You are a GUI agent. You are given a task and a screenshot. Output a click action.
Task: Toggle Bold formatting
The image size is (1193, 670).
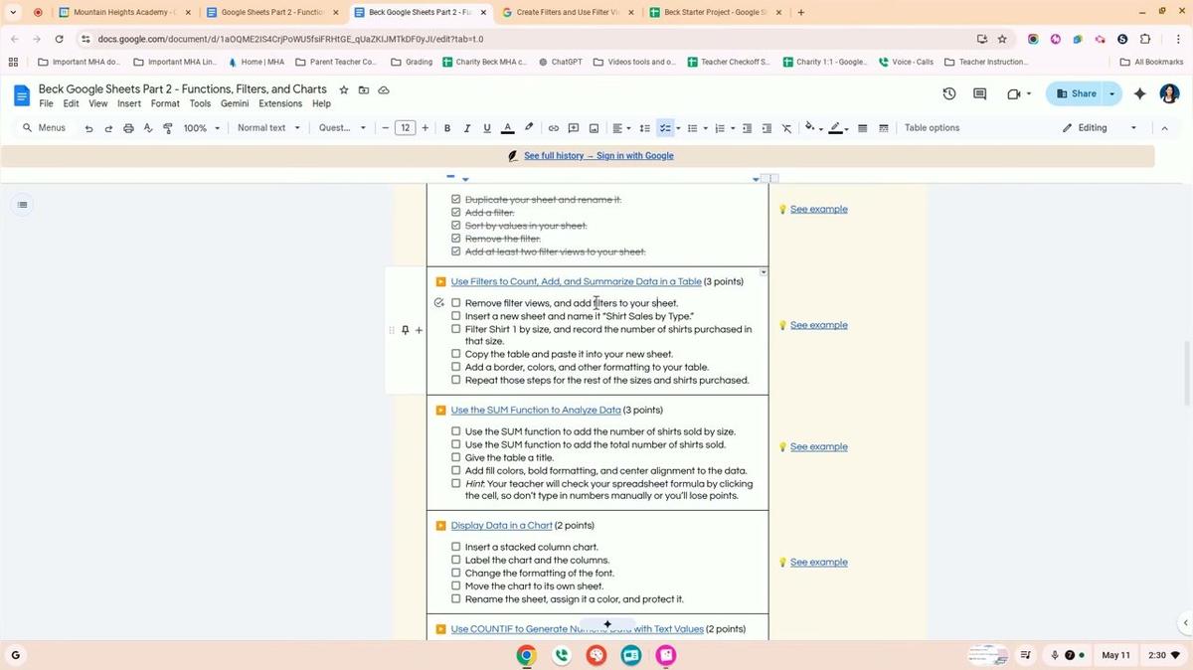point(447,128)
